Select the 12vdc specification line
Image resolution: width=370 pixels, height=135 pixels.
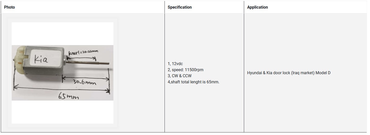[175, 64]
